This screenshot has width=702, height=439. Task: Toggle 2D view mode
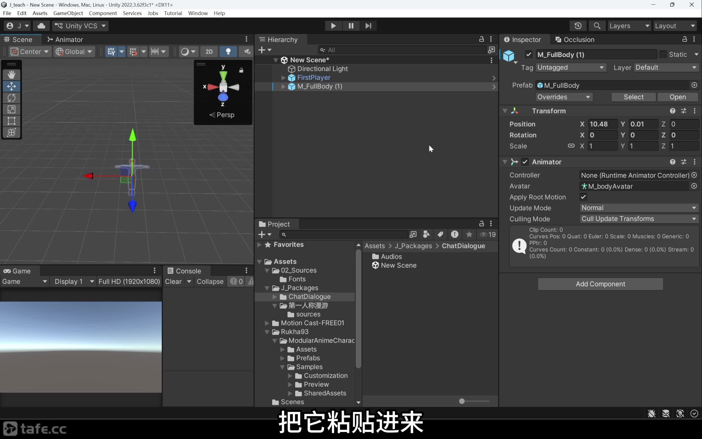(209, 52)
